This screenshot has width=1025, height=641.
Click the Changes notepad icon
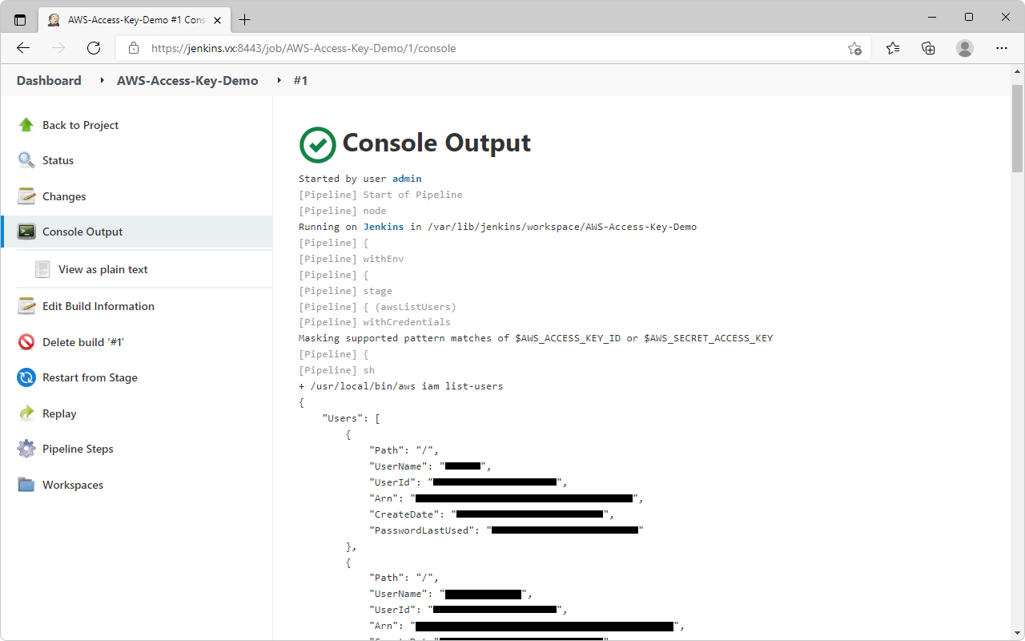point(26,196)
